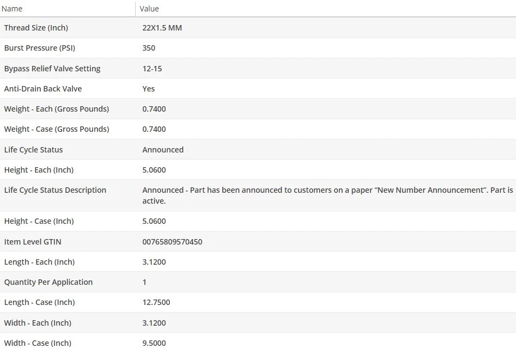The width and height of the screenshot is (516, 348).
Task: Click the Value column header
Action: click(149, 9)
